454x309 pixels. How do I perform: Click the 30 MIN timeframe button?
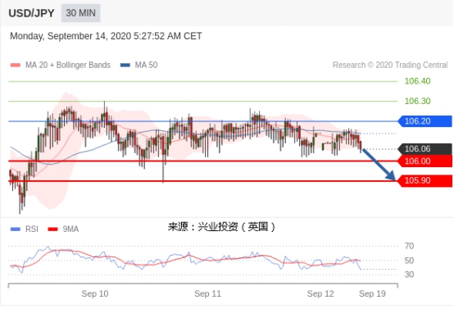(80, 13)
